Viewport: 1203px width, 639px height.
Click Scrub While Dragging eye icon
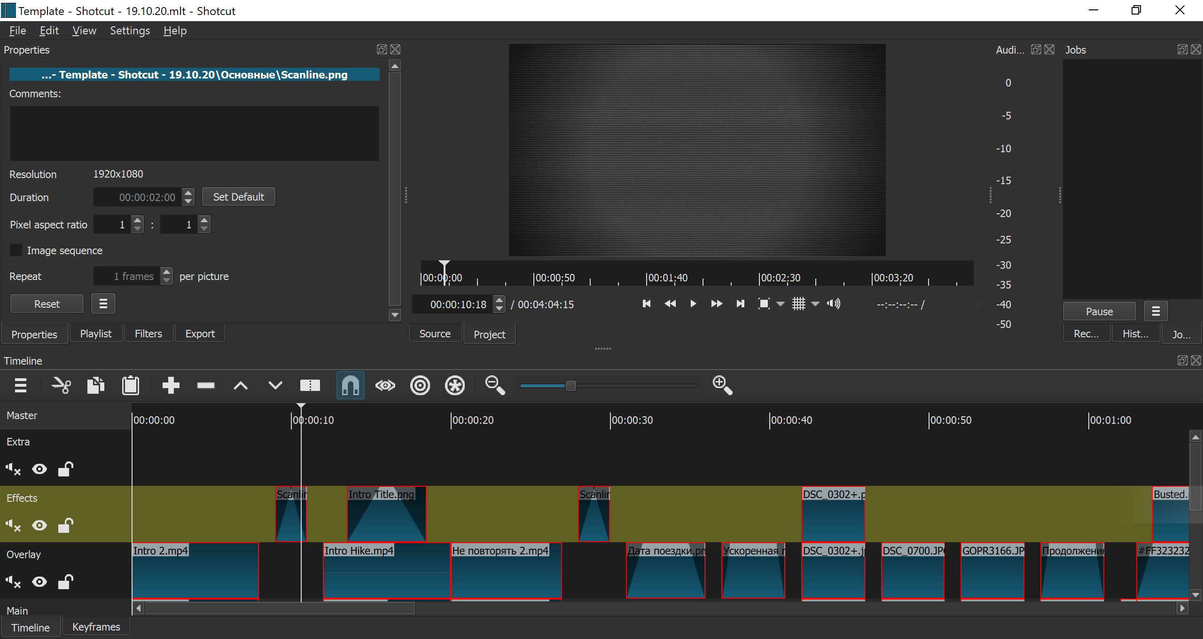(x=385, y=386)
